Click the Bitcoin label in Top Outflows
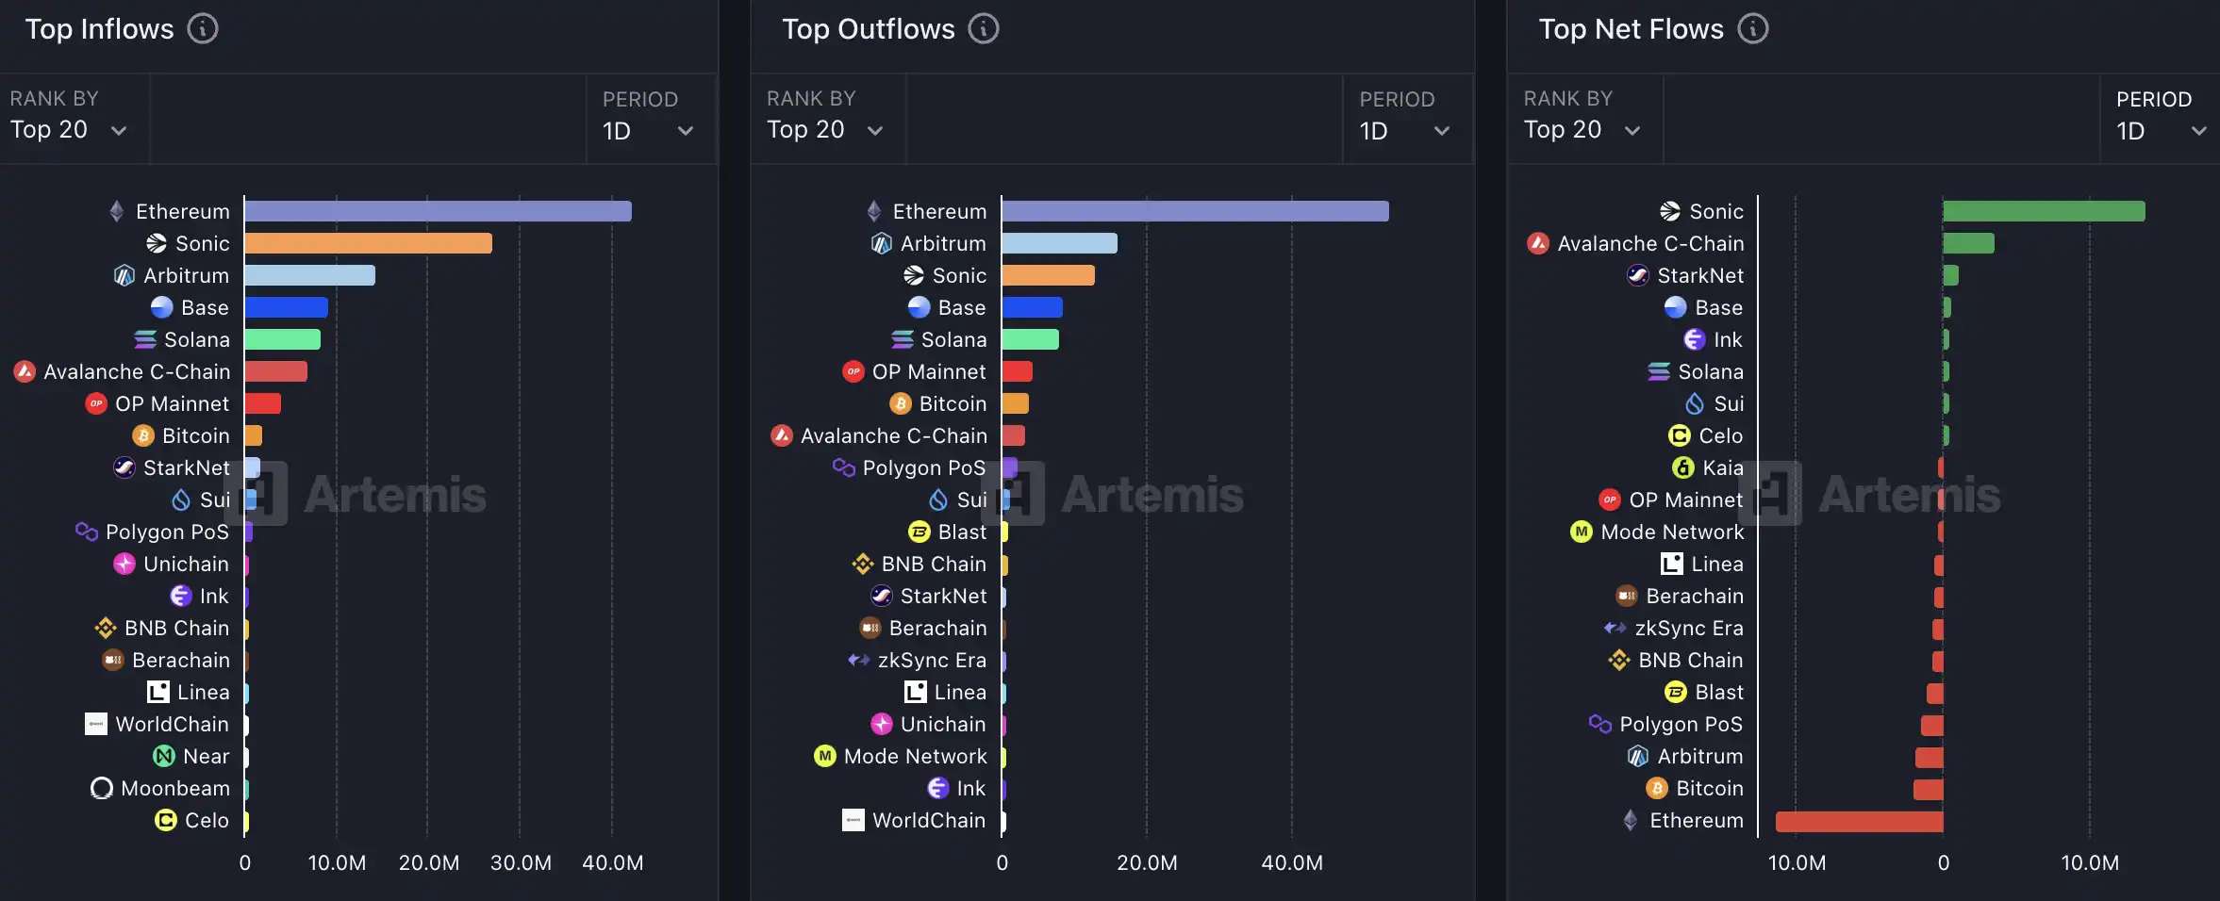2220x901 pixels. [953, 403]
